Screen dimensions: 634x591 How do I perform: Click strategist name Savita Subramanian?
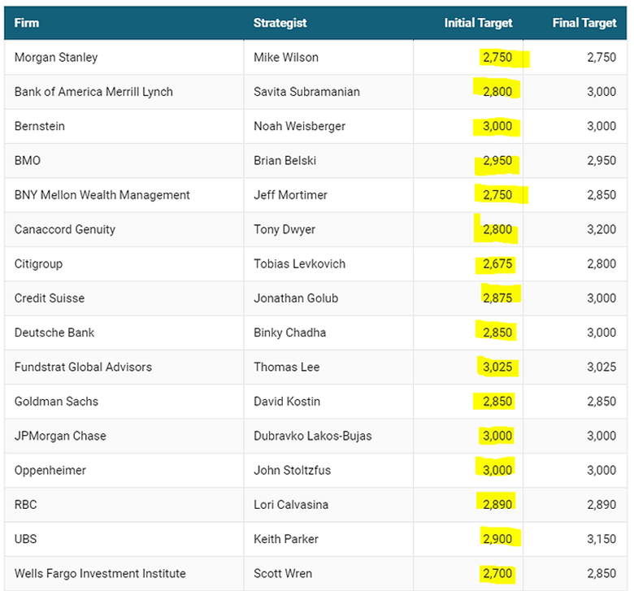[x=306, y=92]
